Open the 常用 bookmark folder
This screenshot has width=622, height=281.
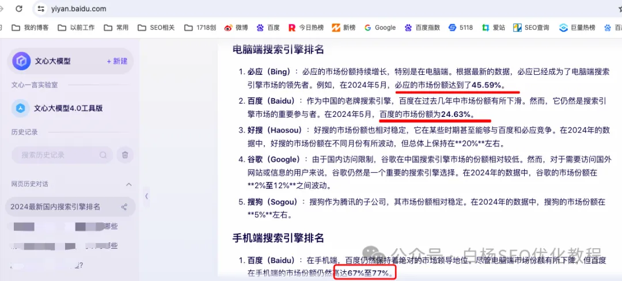click(x=116, y=27)
